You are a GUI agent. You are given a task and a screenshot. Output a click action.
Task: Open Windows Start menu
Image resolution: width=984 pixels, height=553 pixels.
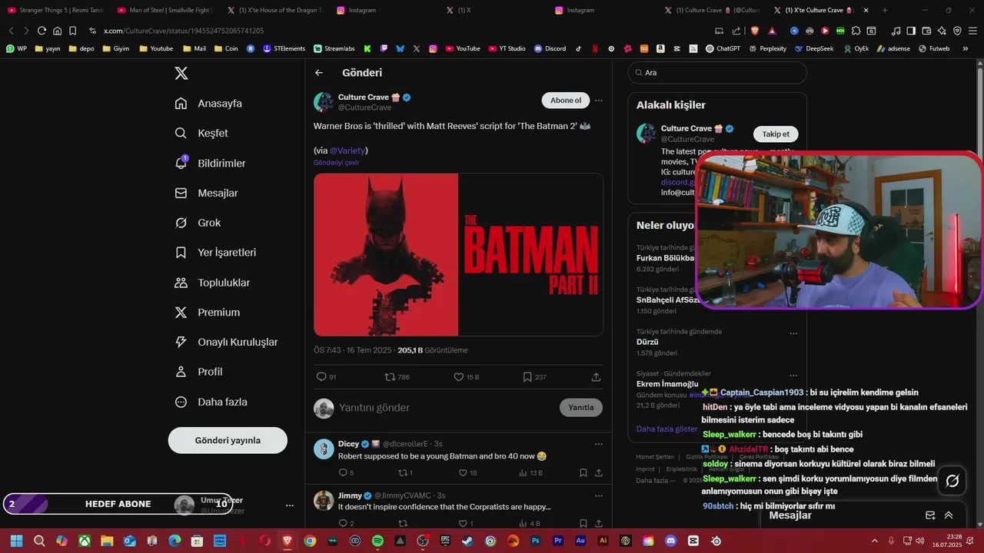point(16,541)
